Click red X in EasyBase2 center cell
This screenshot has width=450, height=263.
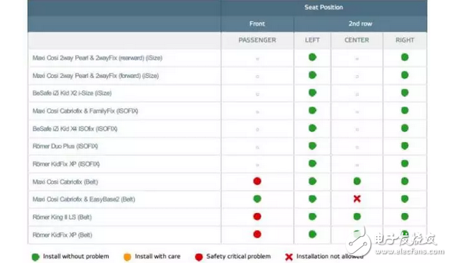[x=357, y=199]
